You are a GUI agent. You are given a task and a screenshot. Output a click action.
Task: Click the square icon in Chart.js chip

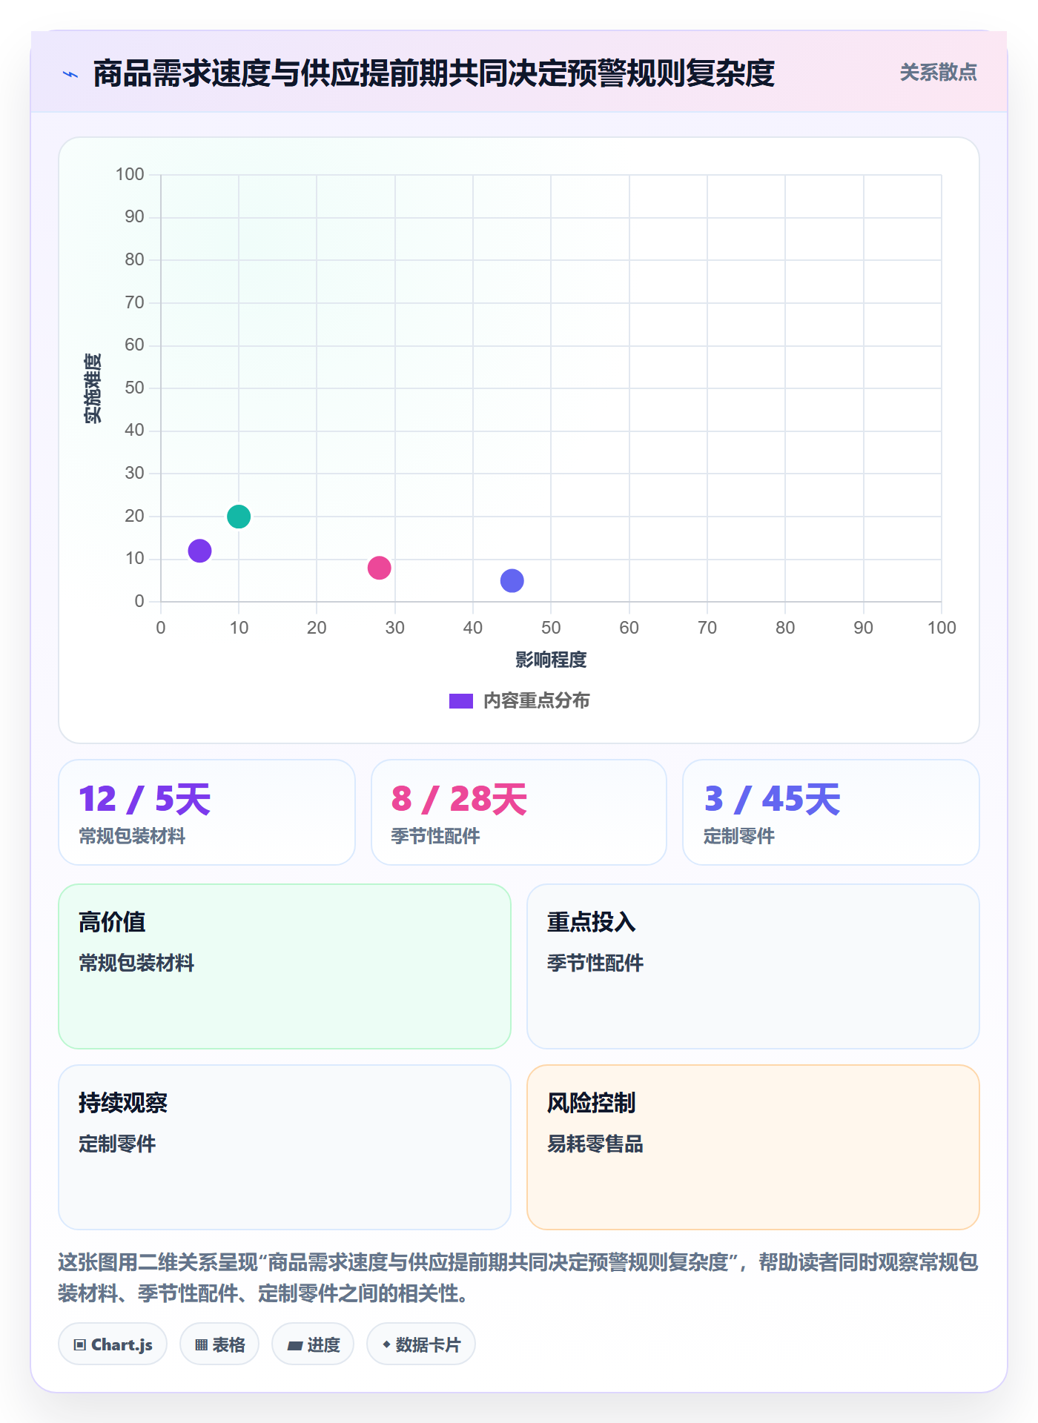tap(80, 1345)
